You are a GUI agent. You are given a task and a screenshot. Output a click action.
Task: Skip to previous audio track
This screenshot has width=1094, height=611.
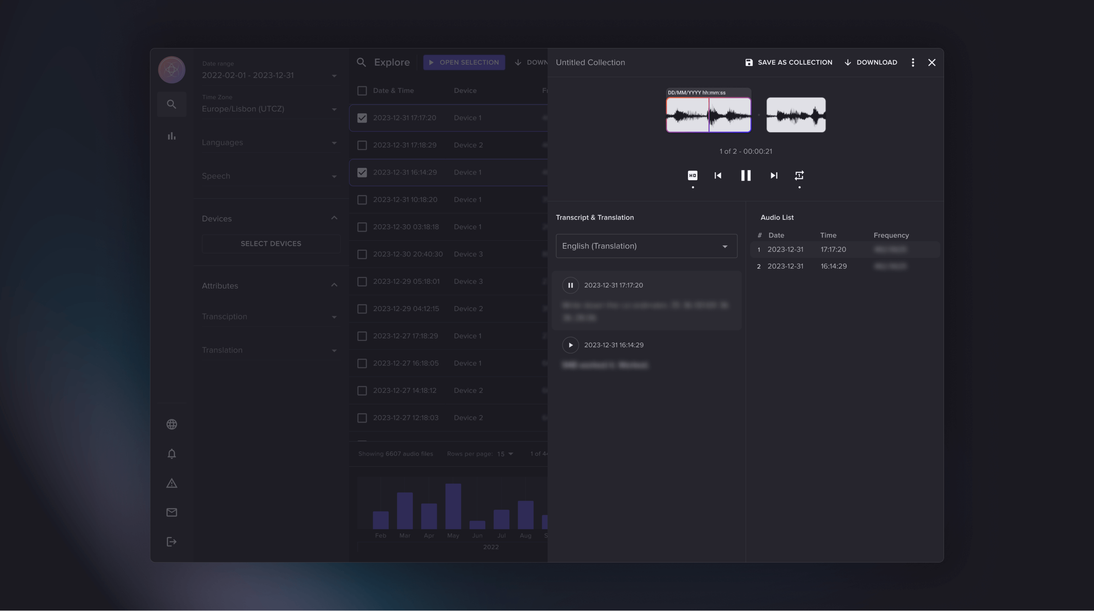pos(718,175)
